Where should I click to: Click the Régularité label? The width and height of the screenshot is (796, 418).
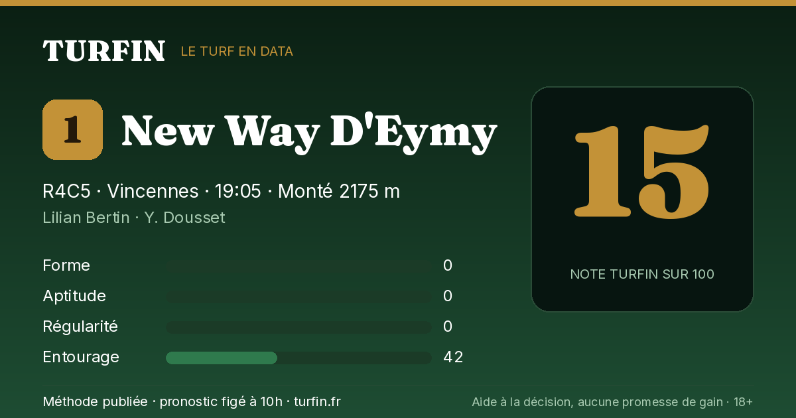(80, 326)
